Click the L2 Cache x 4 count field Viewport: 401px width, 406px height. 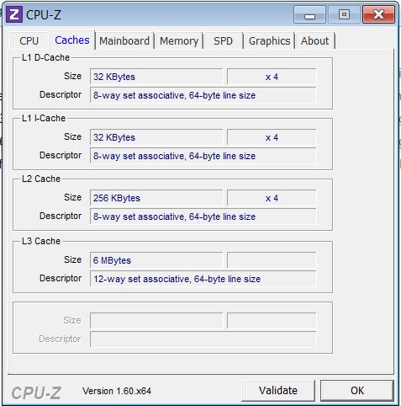272,198
